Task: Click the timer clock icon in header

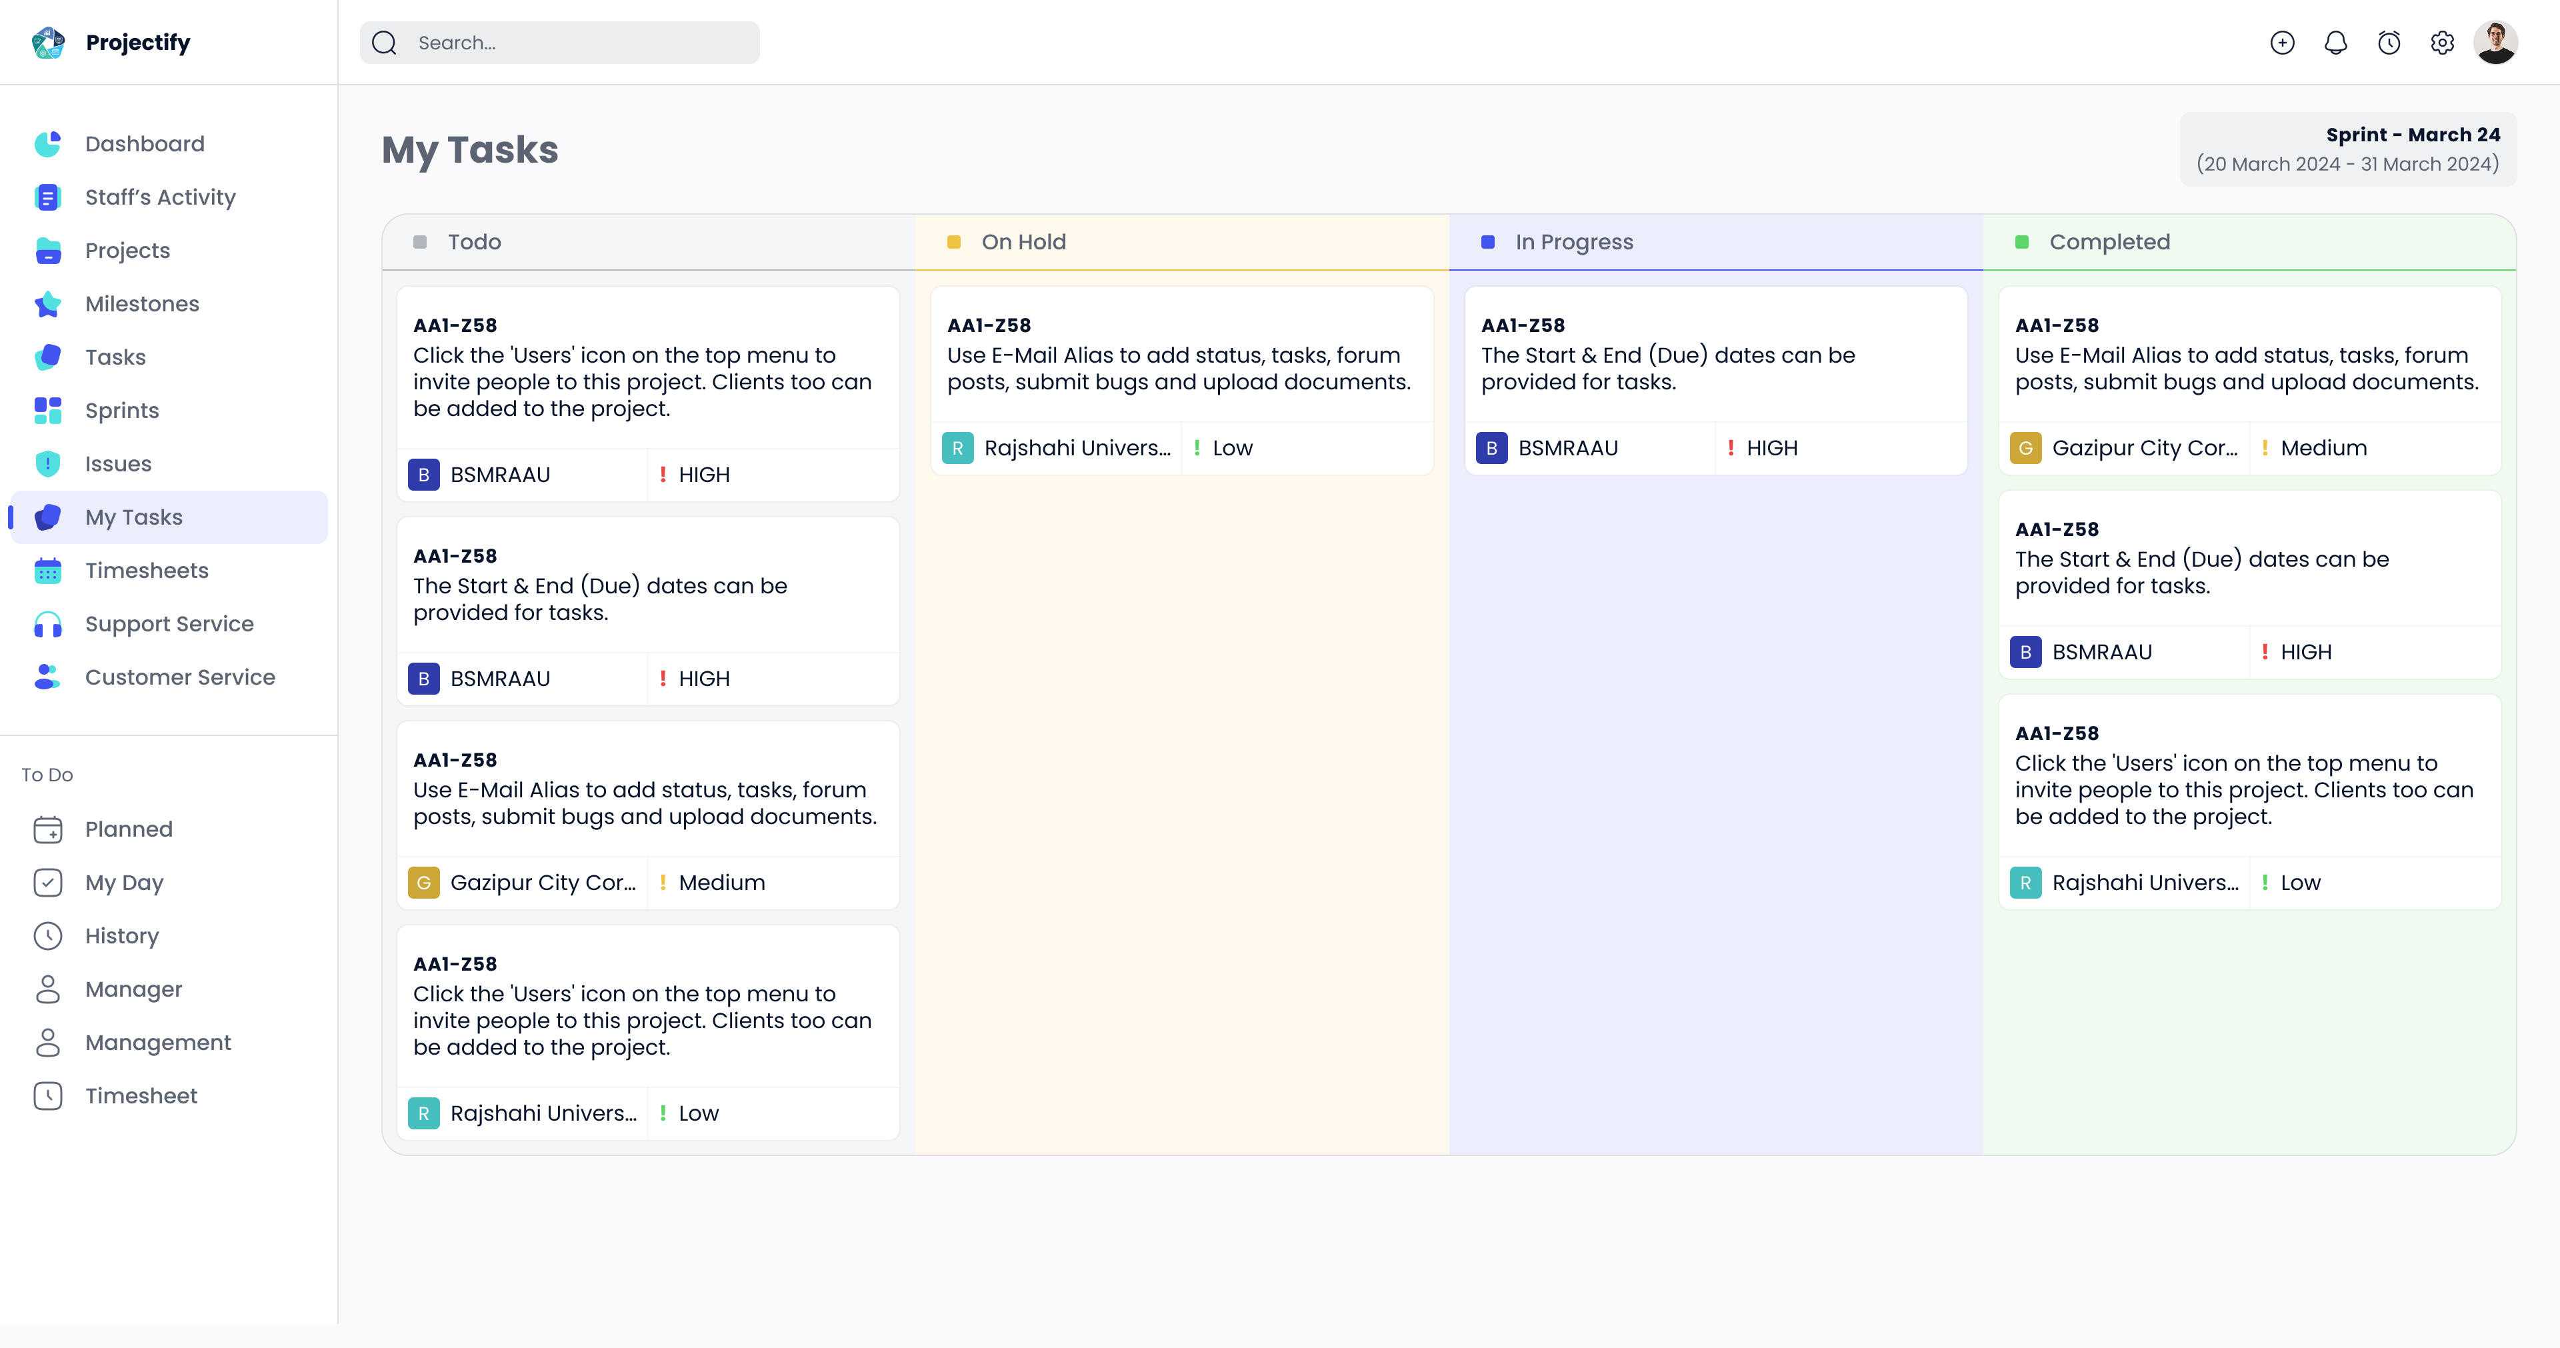Action: (x=2389, y=43)
